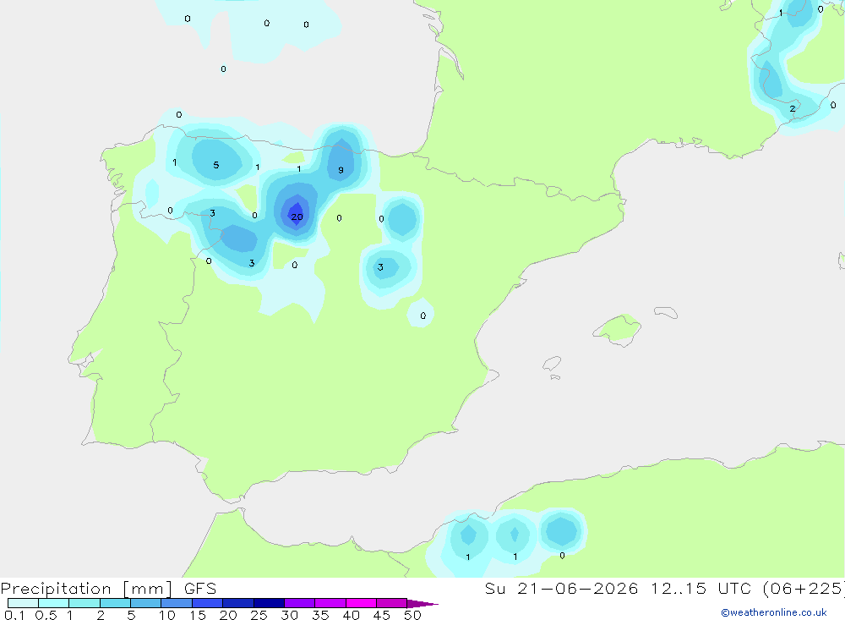Pick the 25–30 mm navy legend swatch
Image resolution: width=845 pixels, height=620 pixels.
tap(269, 603)
